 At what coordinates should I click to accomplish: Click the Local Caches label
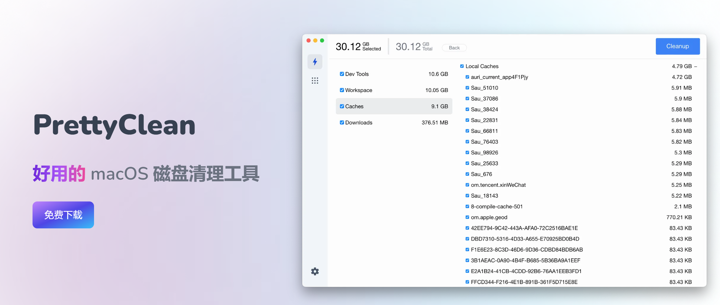coord(482,66)
